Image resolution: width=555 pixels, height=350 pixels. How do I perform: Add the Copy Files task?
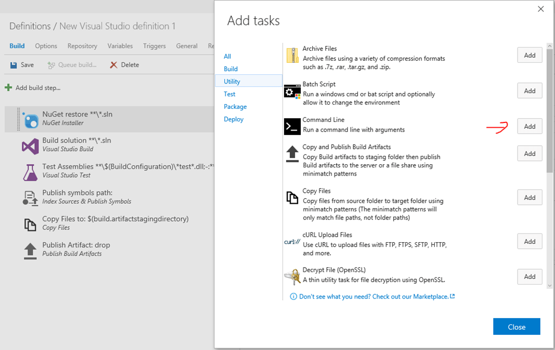[x=530, y=197]
